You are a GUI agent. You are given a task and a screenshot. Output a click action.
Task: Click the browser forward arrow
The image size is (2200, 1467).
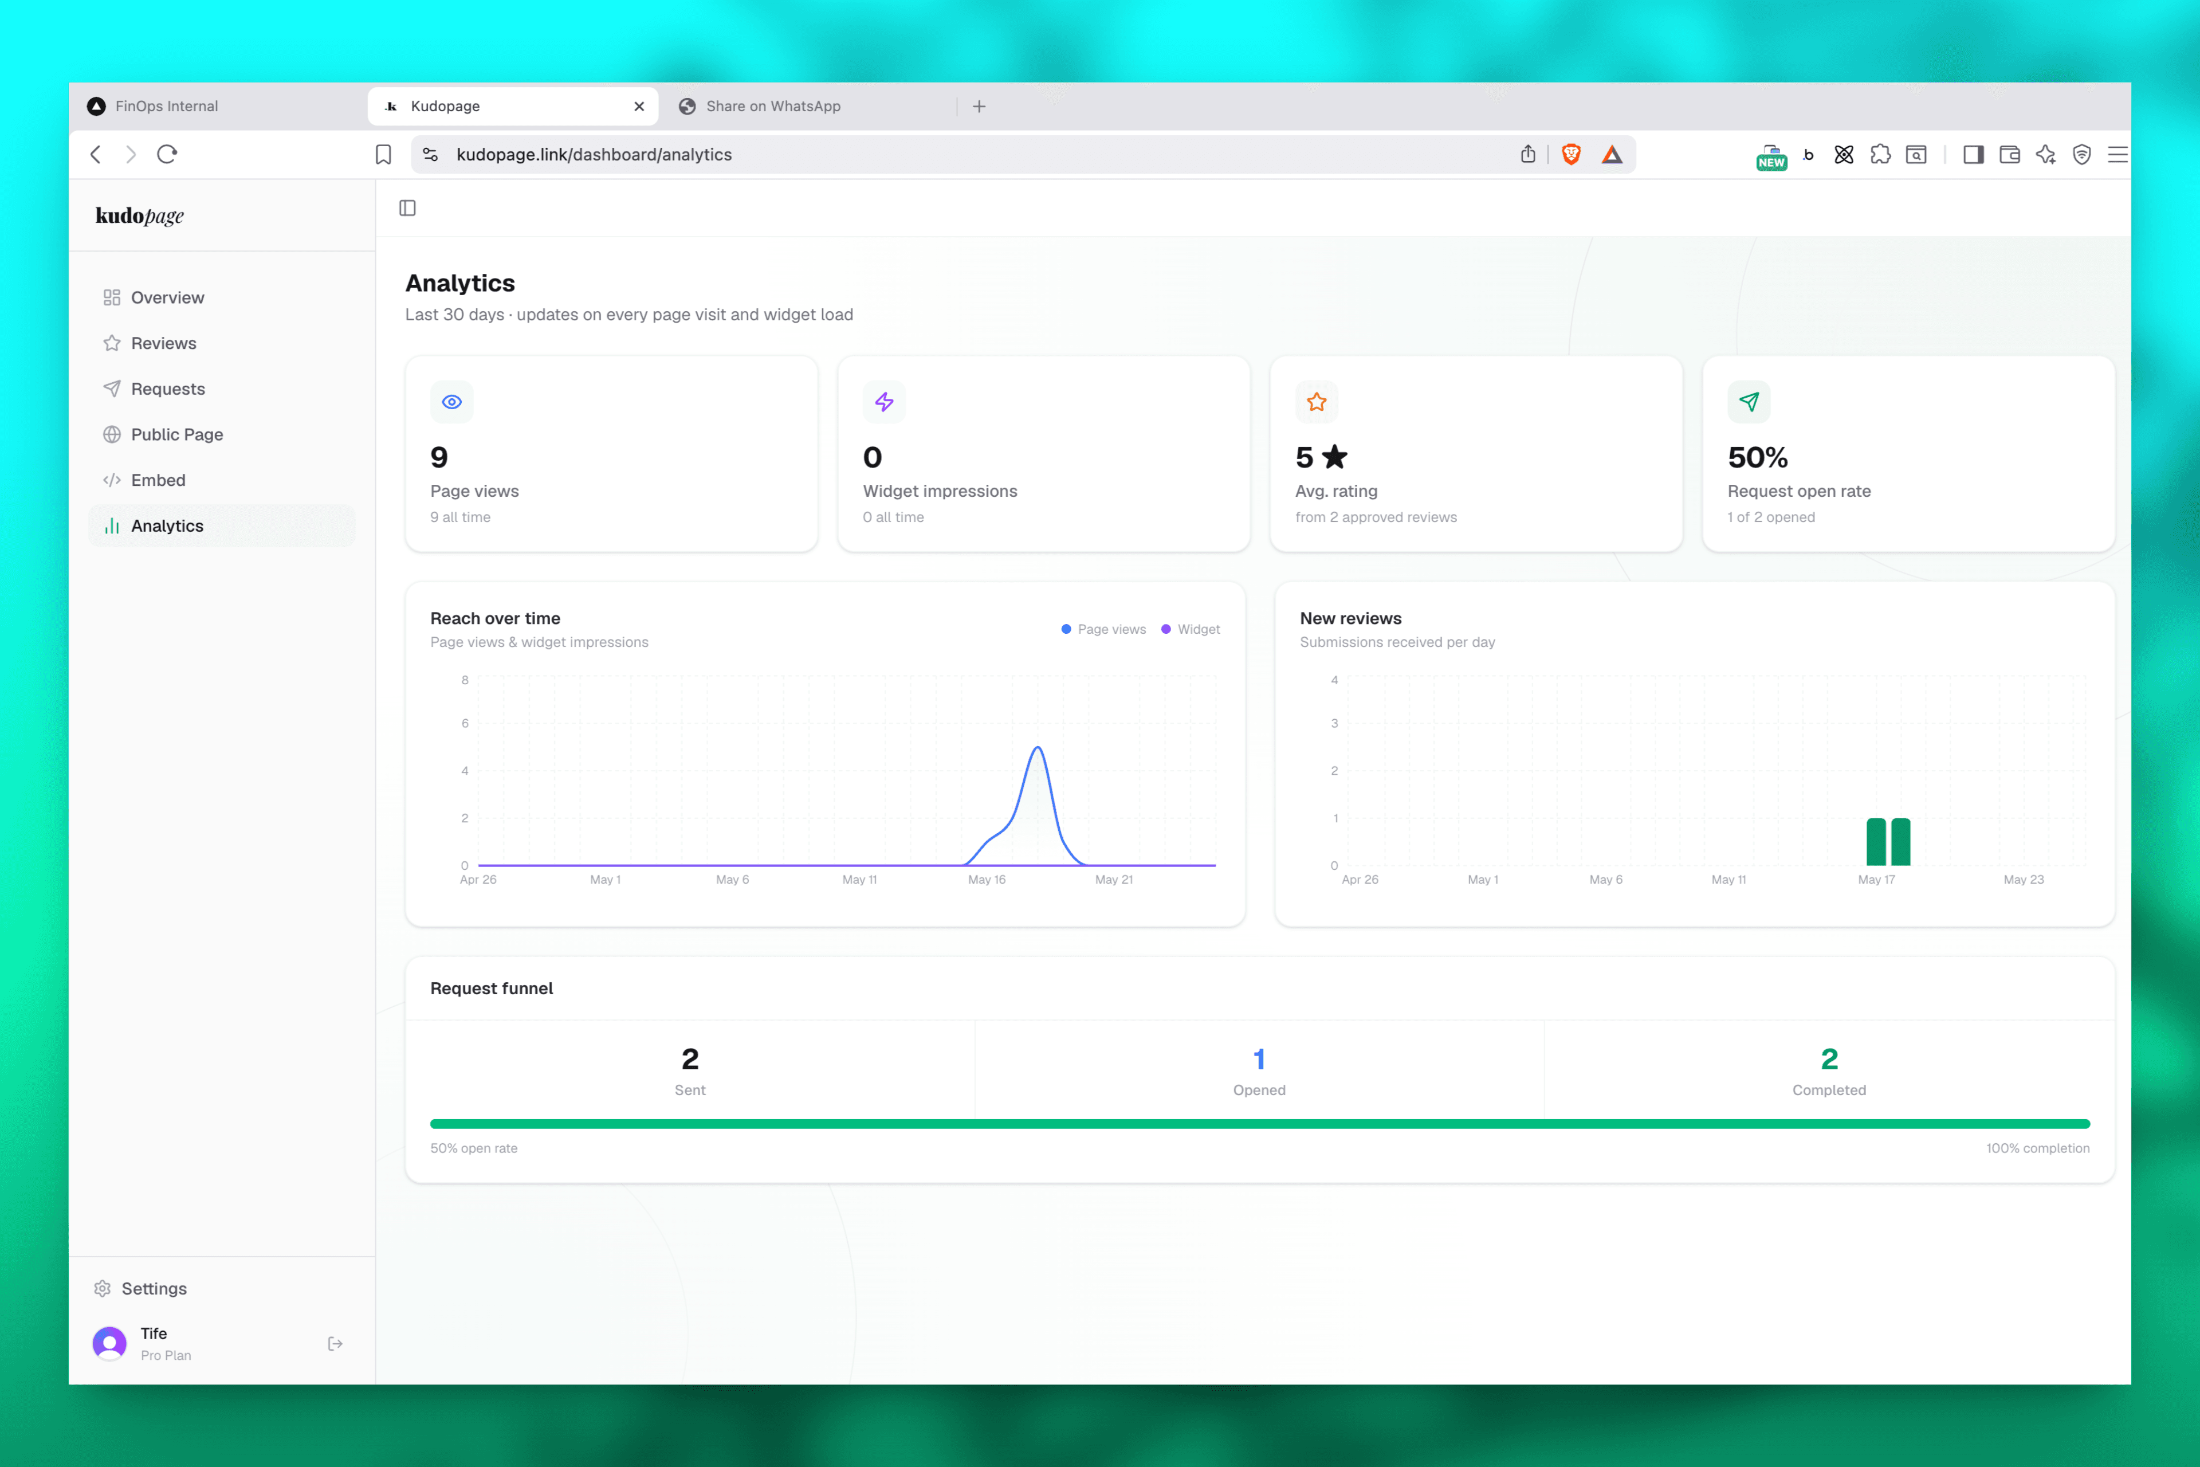coord(131,154)
